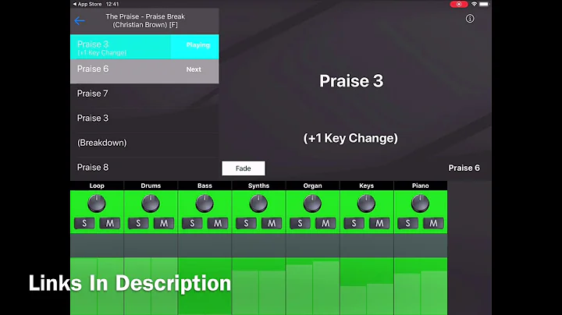Tap the Loop channel label

(97, 186)
